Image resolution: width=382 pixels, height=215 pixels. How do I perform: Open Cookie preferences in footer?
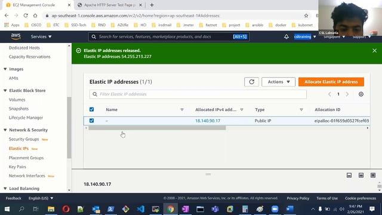(x=361, y=198)
